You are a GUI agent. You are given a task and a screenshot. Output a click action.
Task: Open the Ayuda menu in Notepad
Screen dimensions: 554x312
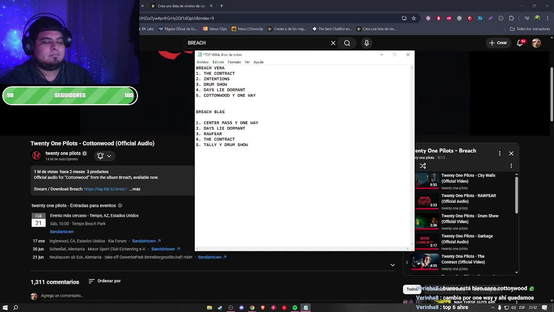tap(258, 62)
